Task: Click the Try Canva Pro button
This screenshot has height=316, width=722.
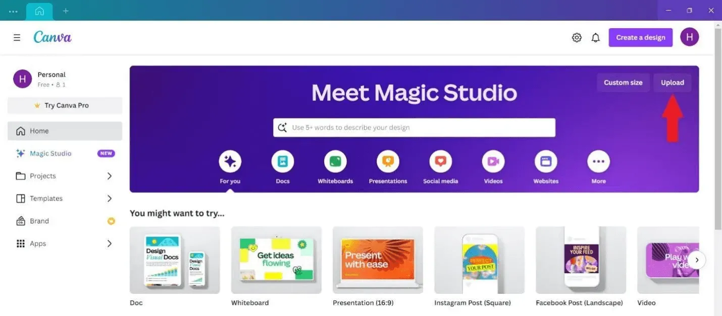Action: point(65,105)
